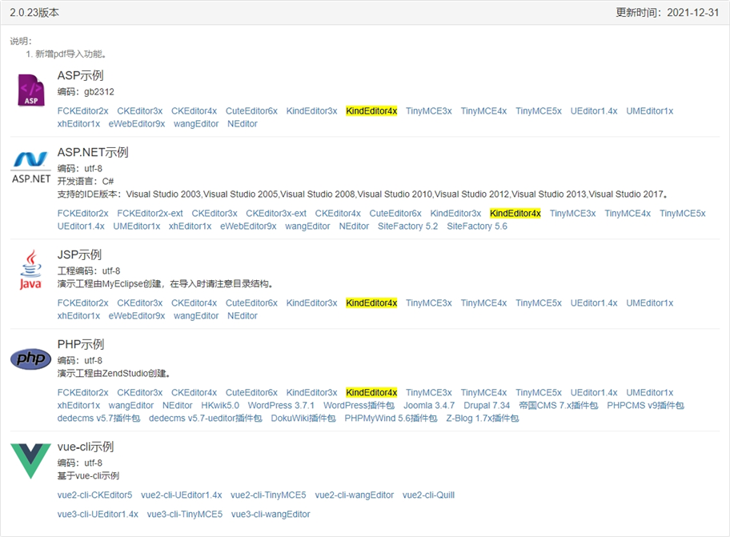This screenshot has height=537, width=730.
Task: Click the ASP.NET logo icon
Action: click(30, 166)
